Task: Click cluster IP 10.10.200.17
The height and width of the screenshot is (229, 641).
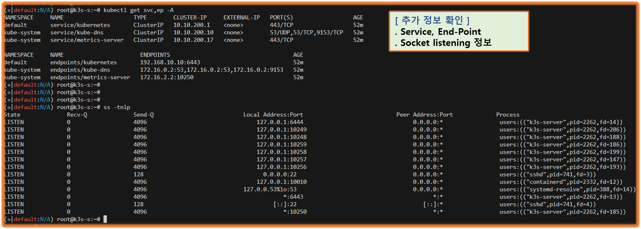Action: click(193, 40)
